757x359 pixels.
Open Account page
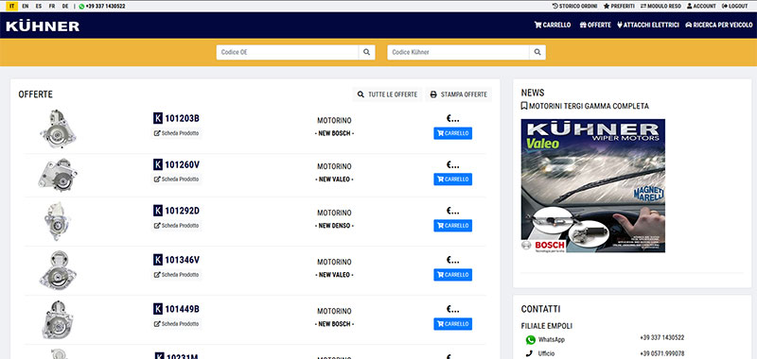701,7
